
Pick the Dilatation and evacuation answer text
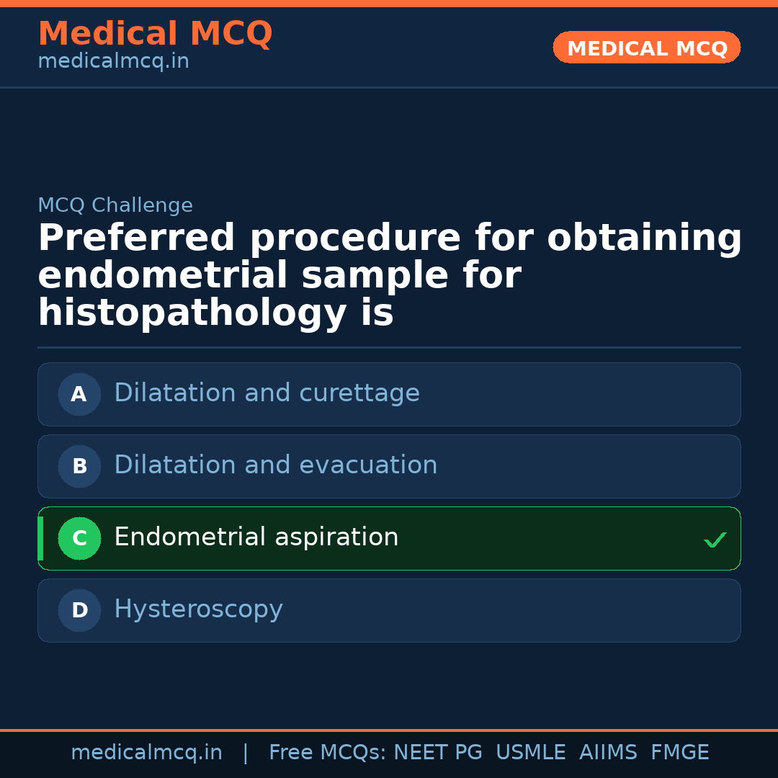[x=275, y=465]
